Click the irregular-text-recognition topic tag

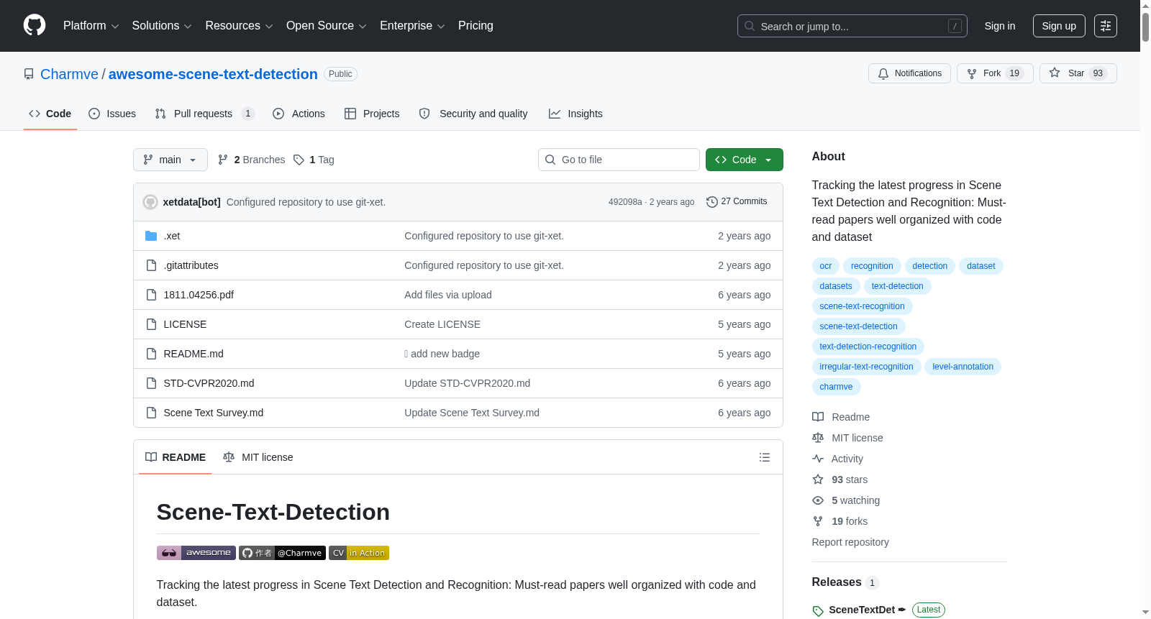click(x=866, y=367)
